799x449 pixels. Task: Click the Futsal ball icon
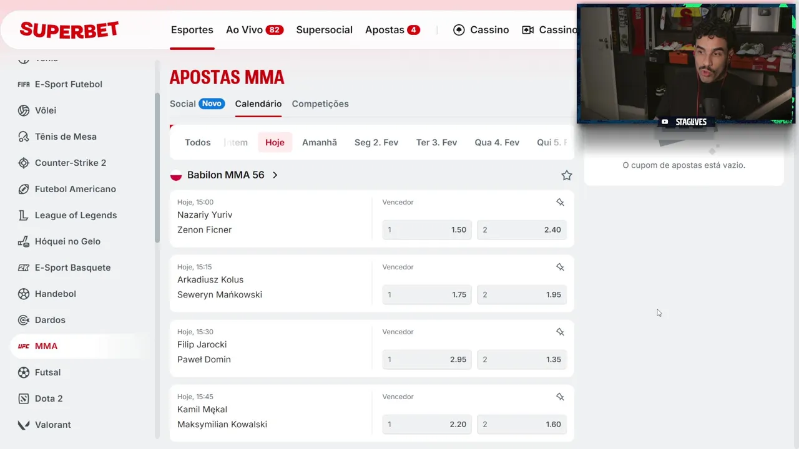coord(24,372)
